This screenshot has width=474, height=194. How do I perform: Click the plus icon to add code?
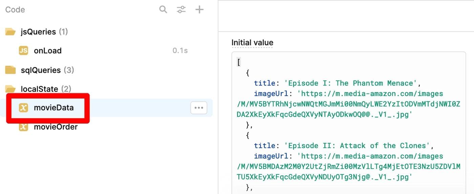tap(200, 9)
